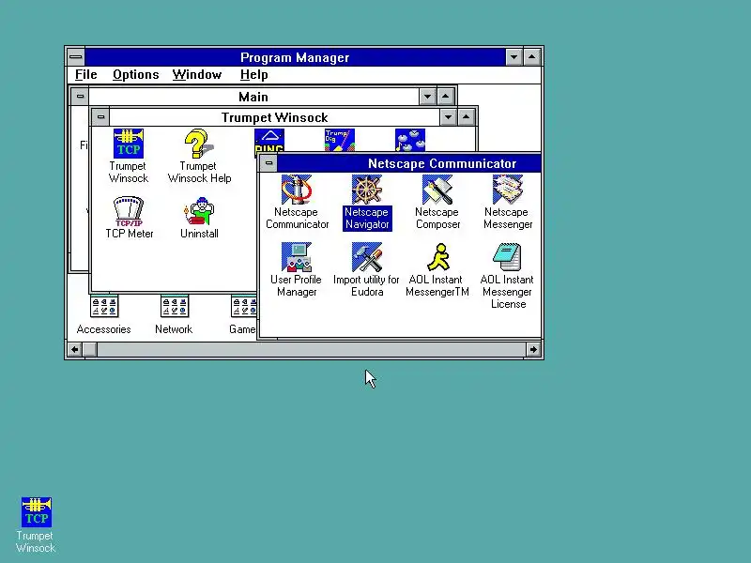Open the Window menu

197,75
